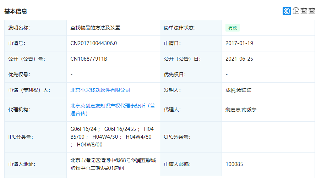This screenshot has height=178, width=316.
Task: Click the 代理机构 label
Action: click(19, 110)
